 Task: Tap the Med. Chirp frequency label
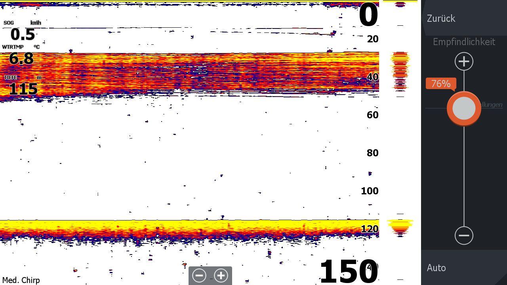pyautogui.click(x=21, y=280)
